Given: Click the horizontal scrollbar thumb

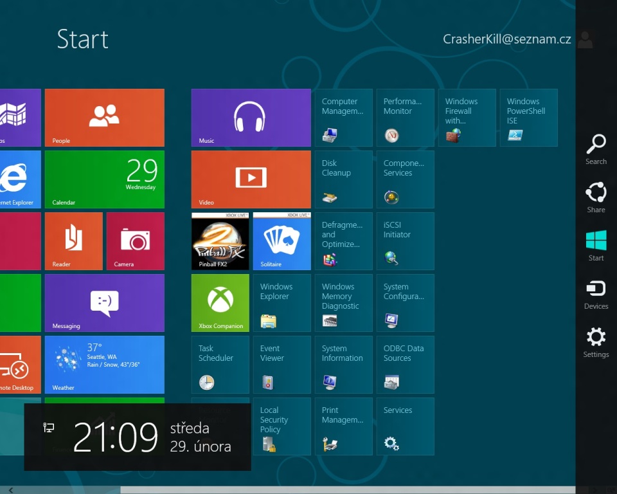Looking at the screenshot, I should coord(348,490).
